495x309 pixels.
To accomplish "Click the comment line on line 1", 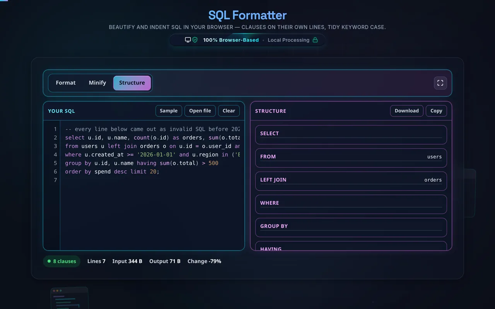I will [152, 129].
